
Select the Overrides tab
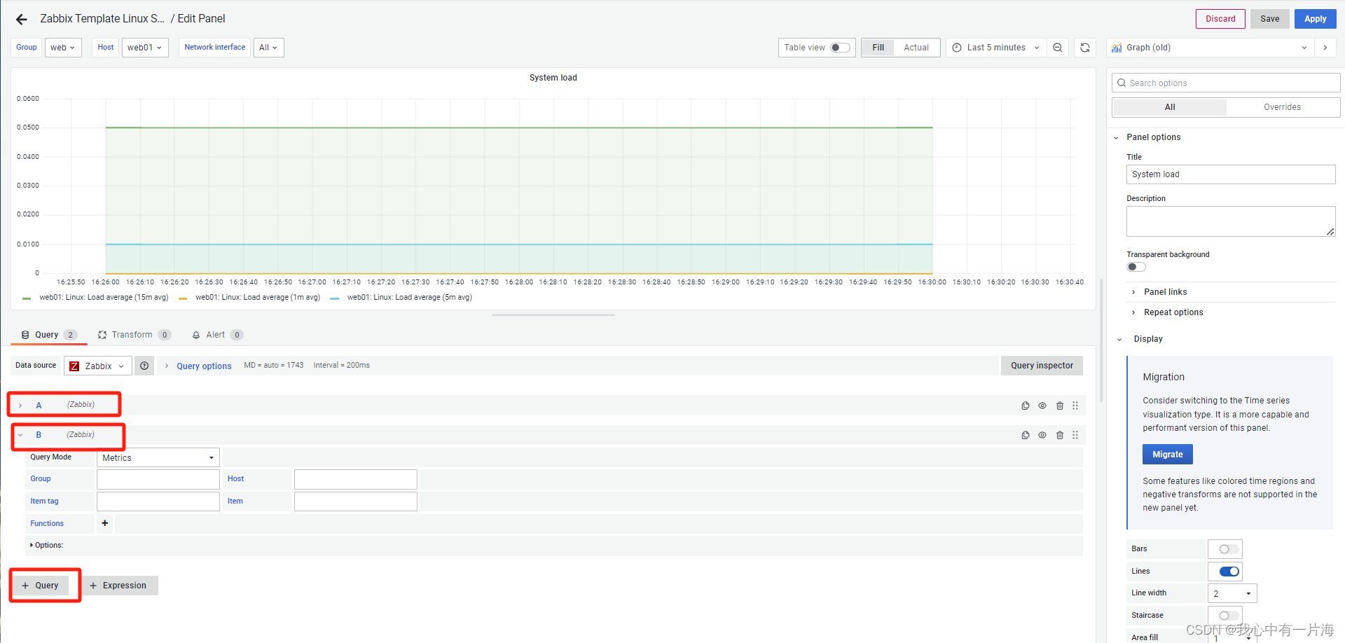click(x=1282, y=107)
